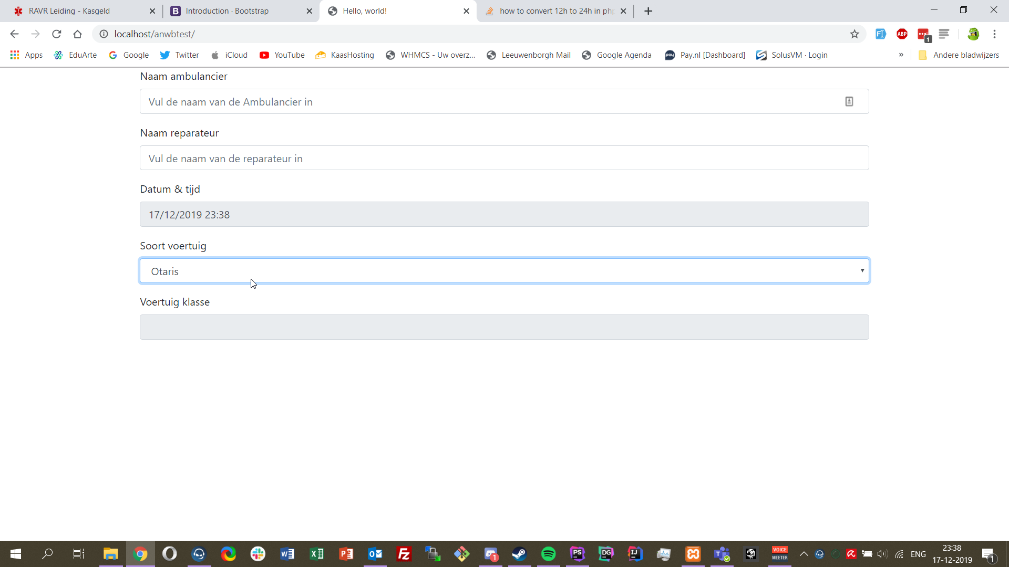Viewport: 1009px width, 567px height.
Task: Click the Naam reparateur input field
Action: tap(504, 158)
